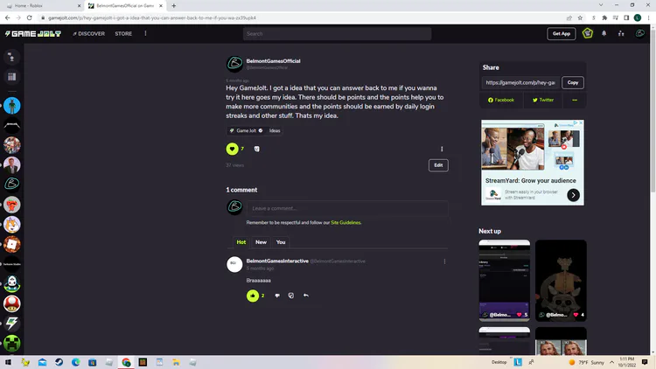
Task: Open the navbar more options menu
Action: coord(145,33)
